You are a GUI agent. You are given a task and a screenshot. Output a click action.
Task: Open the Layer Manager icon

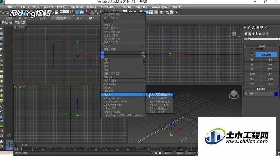(x=141, y=12)
